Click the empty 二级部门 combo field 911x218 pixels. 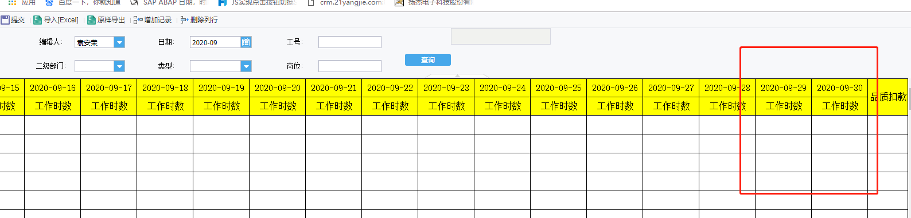[x=95, y=66]
